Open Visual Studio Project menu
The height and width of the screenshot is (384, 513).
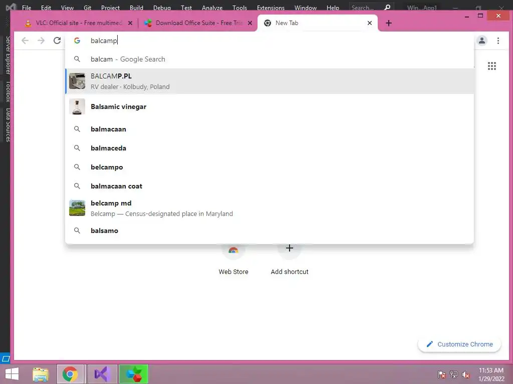tap(110, 7)
